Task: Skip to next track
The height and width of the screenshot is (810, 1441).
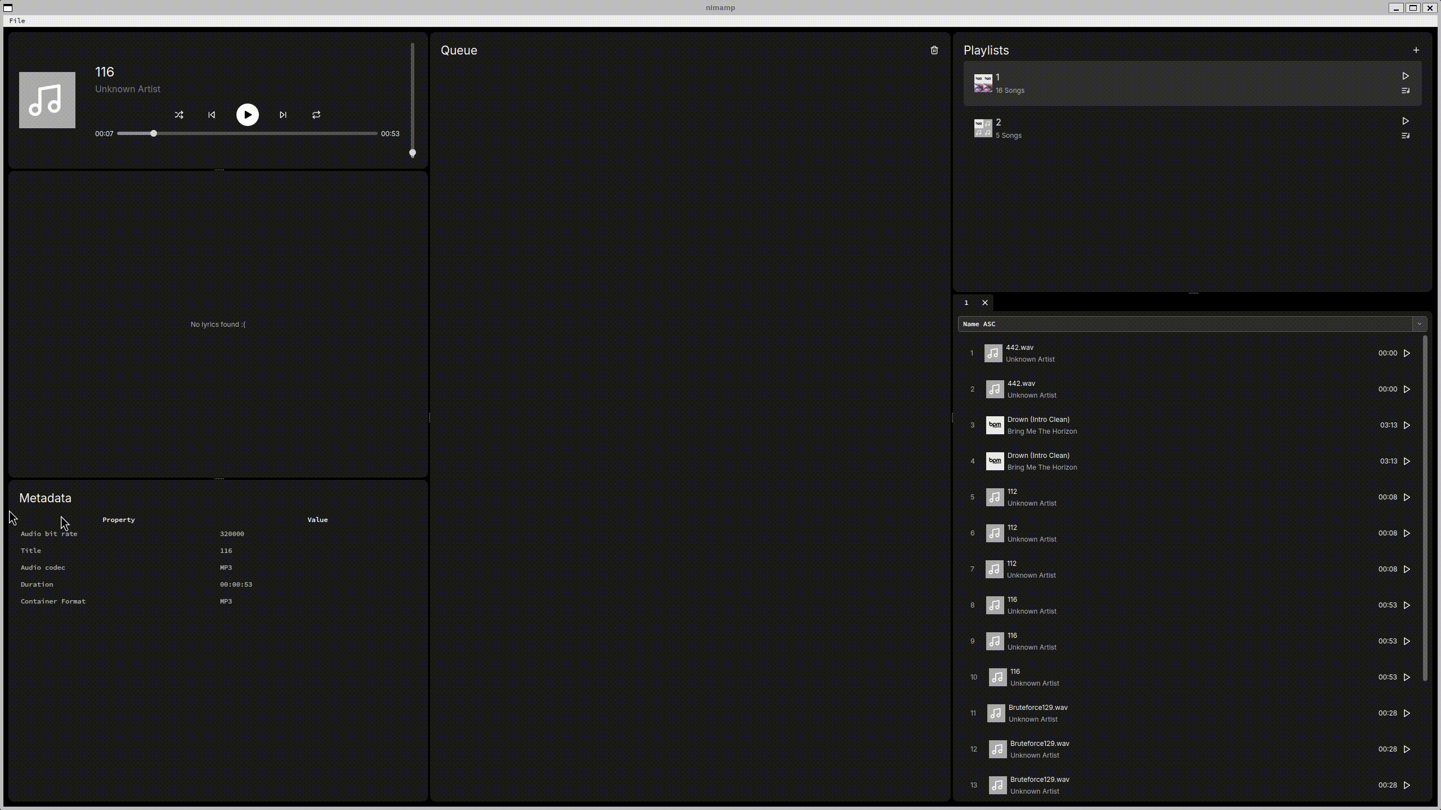Action: [x=283, y=115]
